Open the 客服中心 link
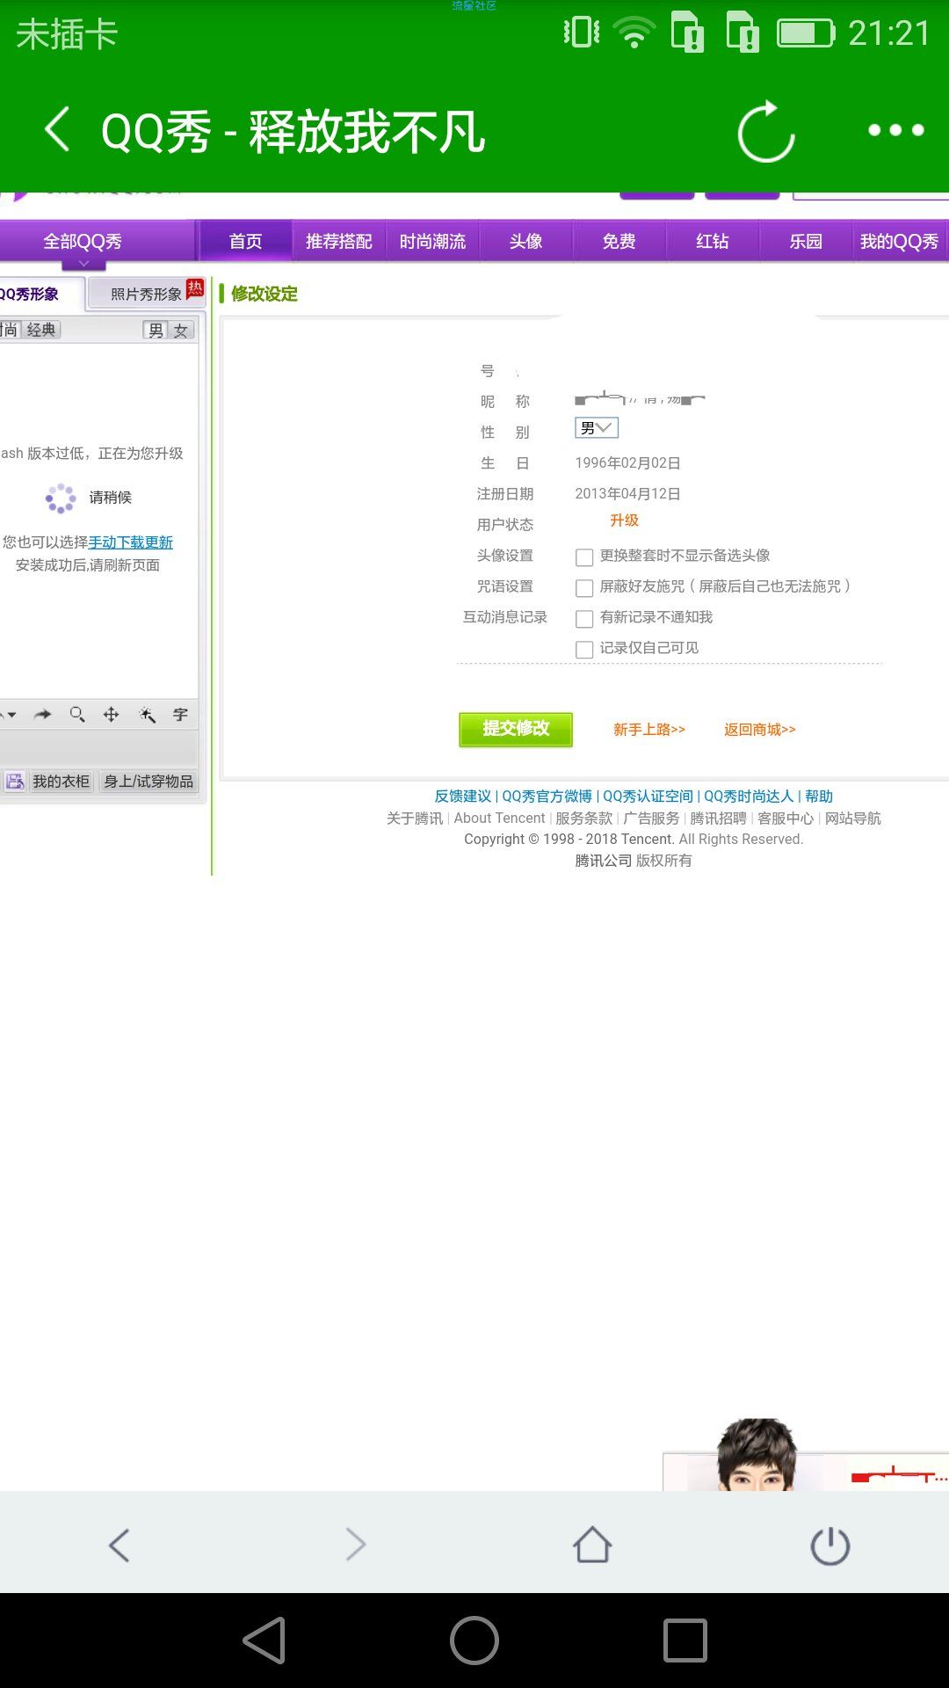This screenshot has width=949, height=1688. click(786, 818)
